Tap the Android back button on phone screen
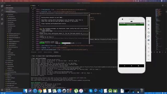This screenshot has height=94, width=167. tap(124, 66)
